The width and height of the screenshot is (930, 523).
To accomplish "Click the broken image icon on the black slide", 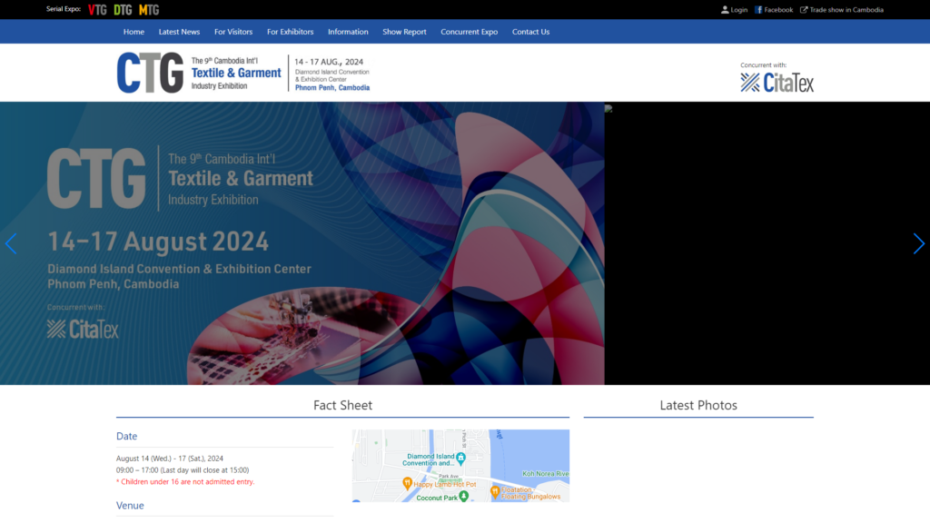I will click(608, 109).
